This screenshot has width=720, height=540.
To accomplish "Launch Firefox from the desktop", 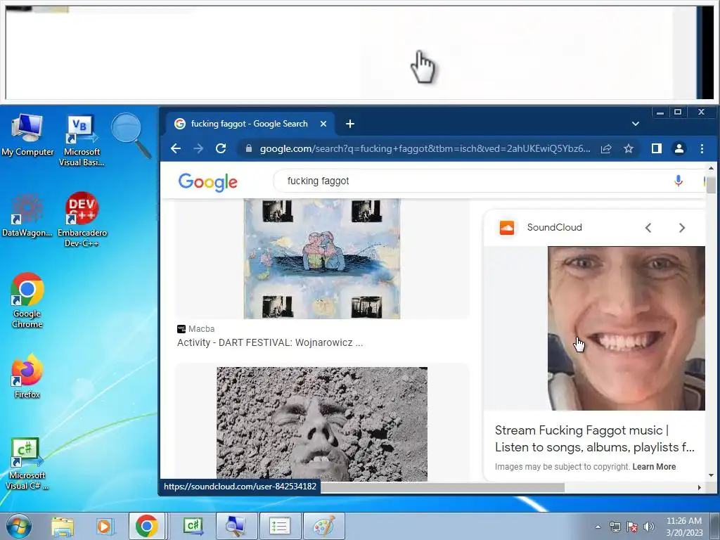I will click(x=27, y=376).
